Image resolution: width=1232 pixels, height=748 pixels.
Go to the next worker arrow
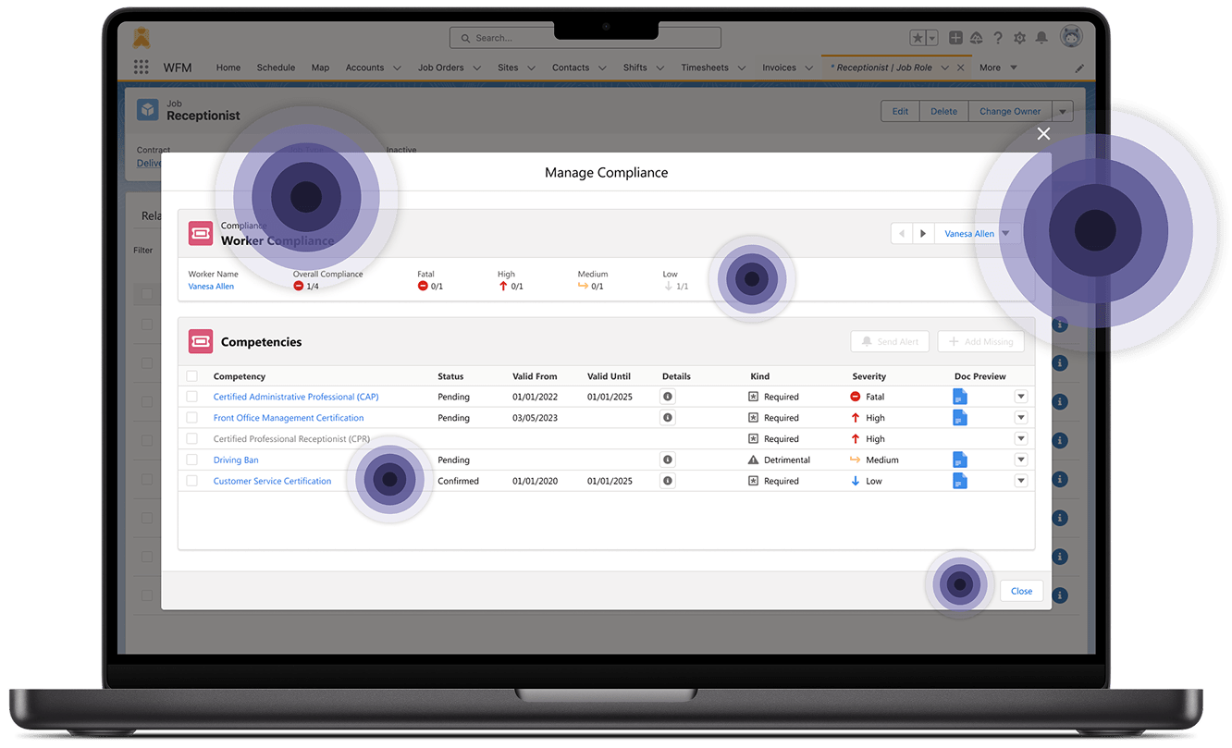(x=922, y=234)
